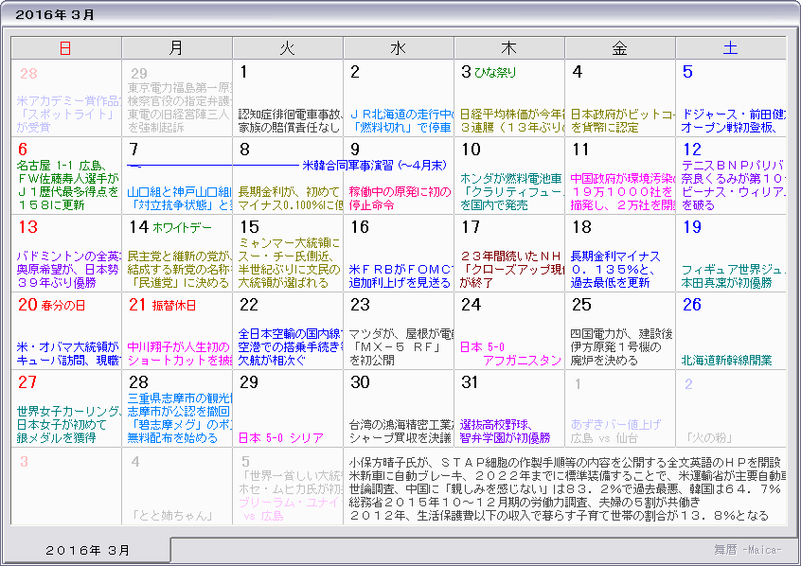Select March 21 labeled 振替休日
Image resolution: width=801 pixels, height=566 pixels.
coord(177,331)
